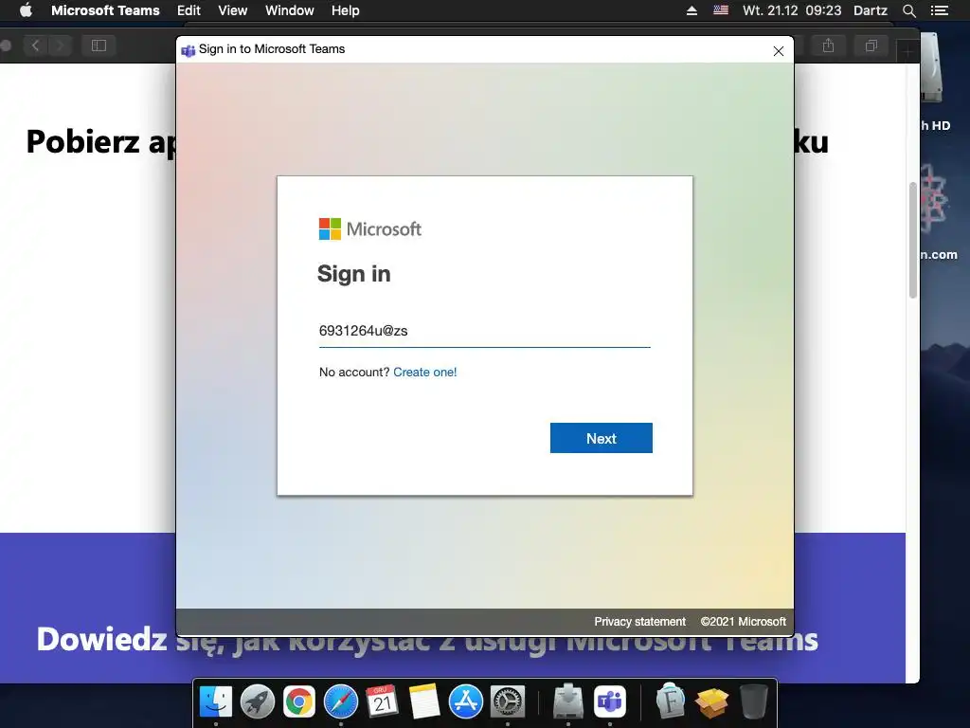Close the Sign in to Microsoft Teams dialog

point(779,51)
